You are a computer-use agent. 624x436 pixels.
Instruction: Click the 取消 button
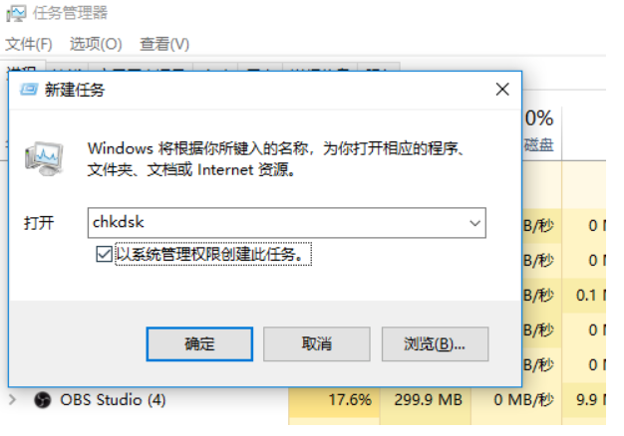(317, 344)
